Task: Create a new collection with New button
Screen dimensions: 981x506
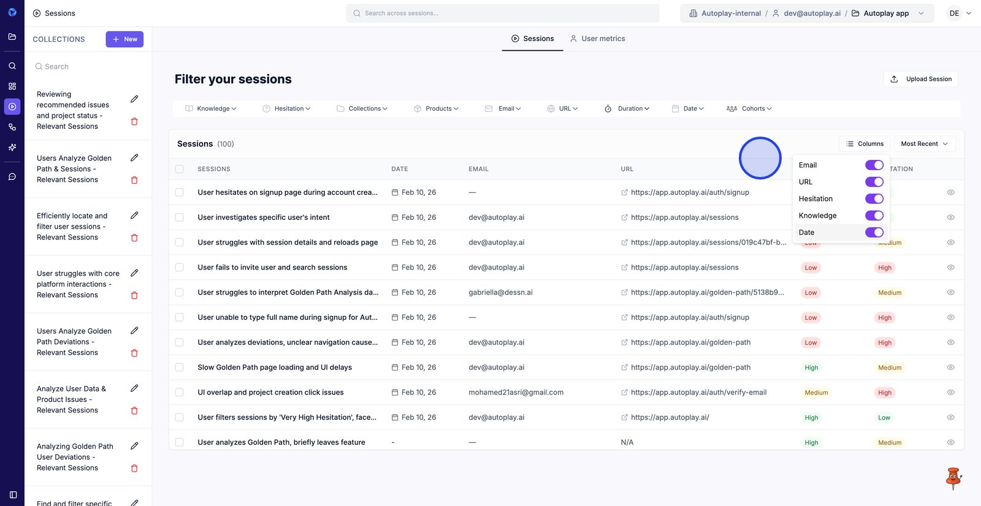Action: pos(124,39)
